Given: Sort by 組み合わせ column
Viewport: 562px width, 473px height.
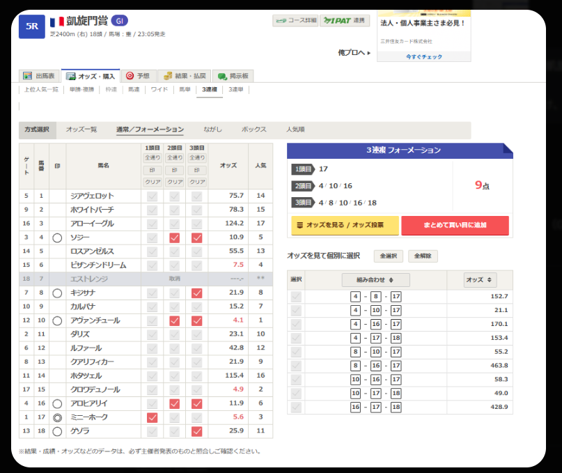Looking at the screenshot, I should [x=375, y=280].
